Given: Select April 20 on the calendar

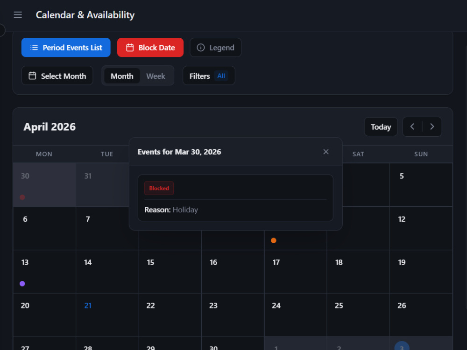Looking at the screenshot, I should coord(44,315).
